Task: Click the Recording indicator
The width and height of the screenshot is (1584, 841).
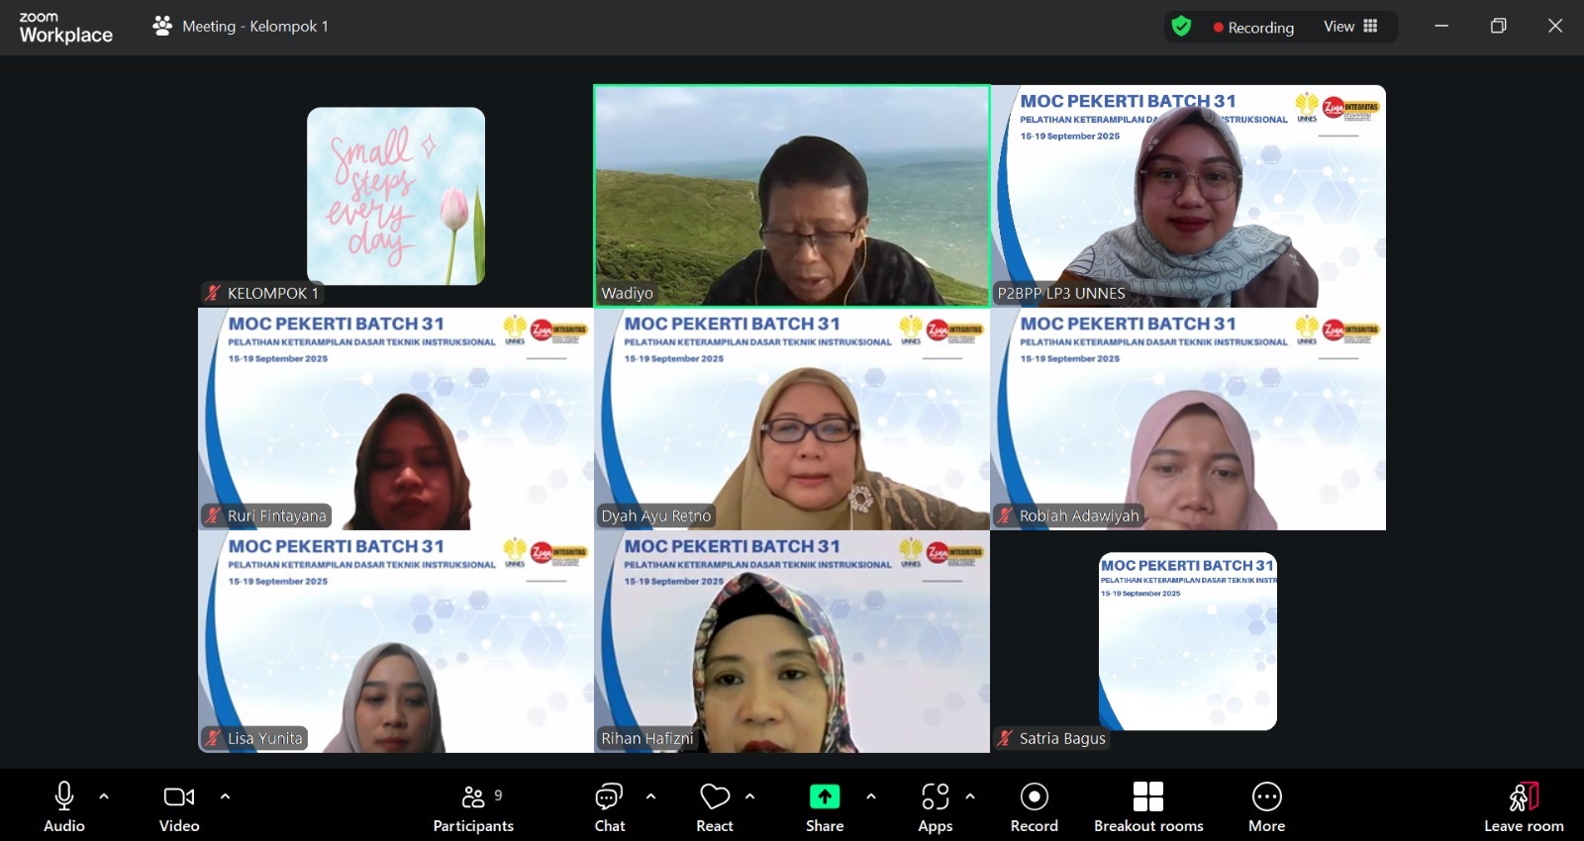Action: coord(1253,28)
